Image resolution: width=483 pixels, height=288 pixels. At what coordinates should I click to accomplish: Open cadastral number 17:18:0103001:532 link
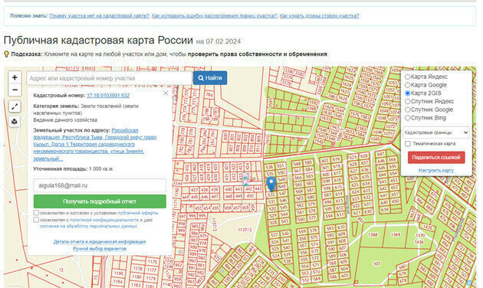(108, 96)
